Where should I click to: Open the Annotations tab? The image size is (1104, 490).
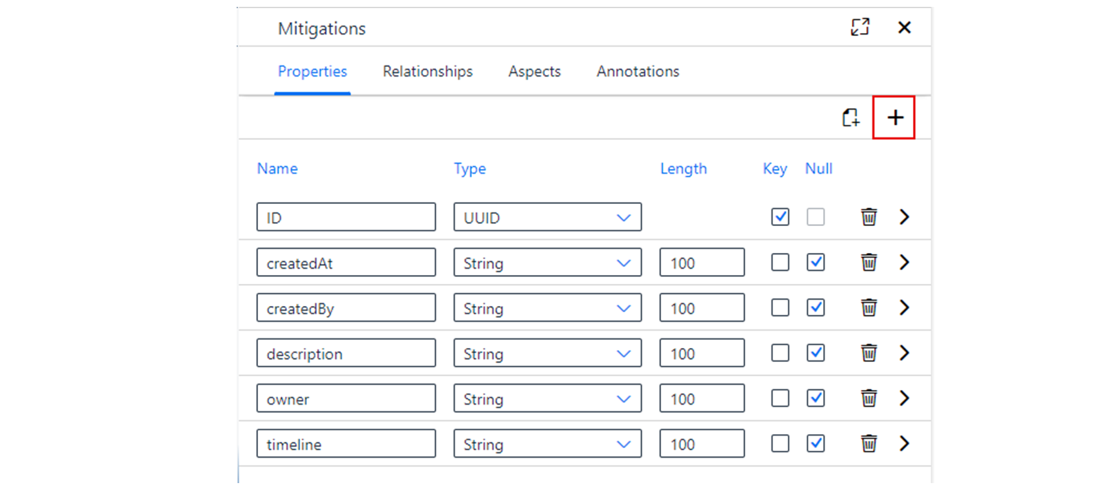click(x=638, y=72)
